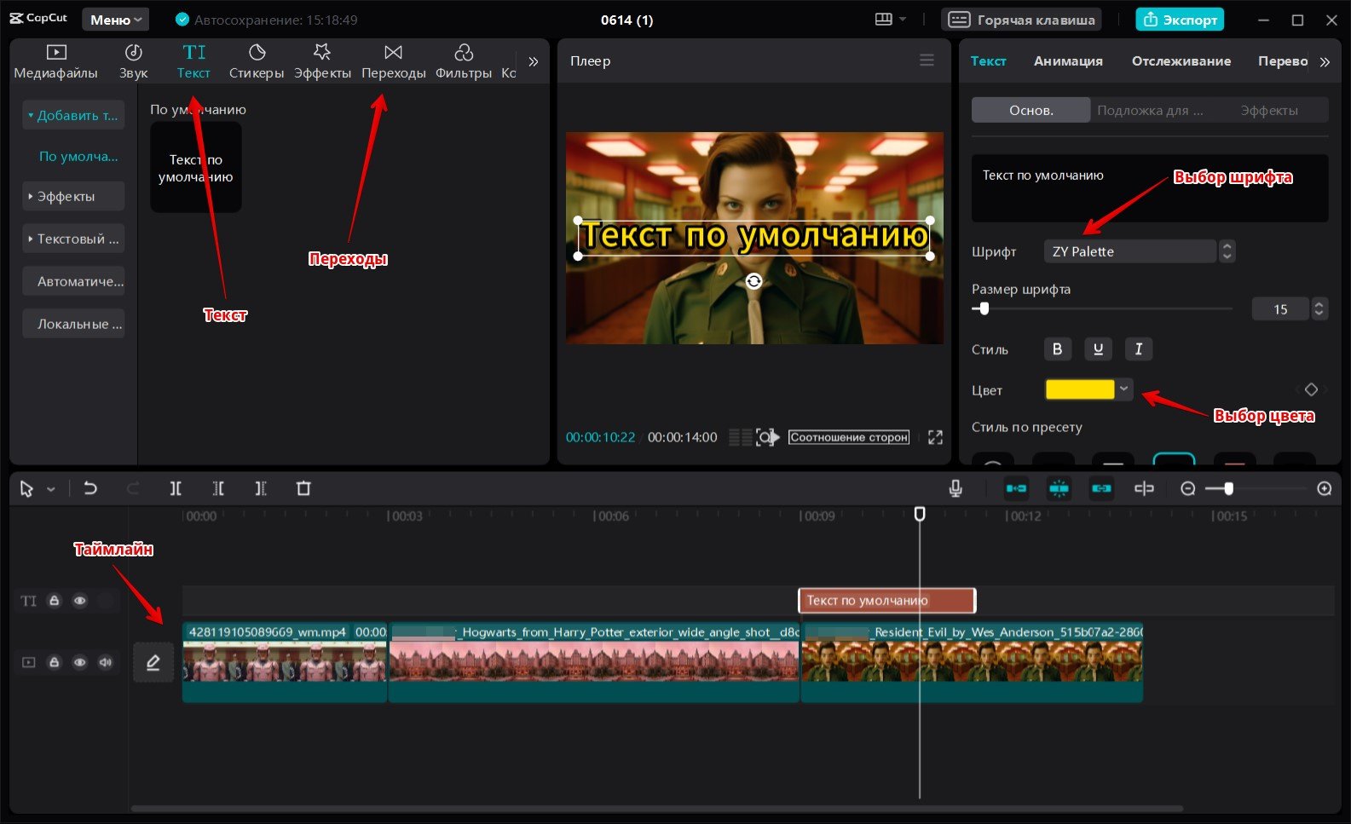The height and width of the screenshot is (824, 1351).
Task: Open the Эффекты effects panel in top toolbar
Action: [x=322, y=62]
